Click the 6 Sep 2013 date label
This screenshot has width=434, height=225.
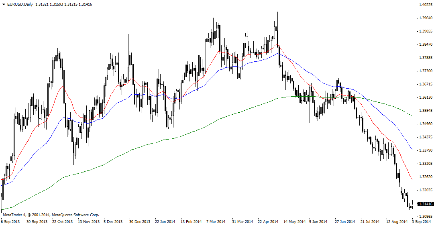tap(10, 222)
